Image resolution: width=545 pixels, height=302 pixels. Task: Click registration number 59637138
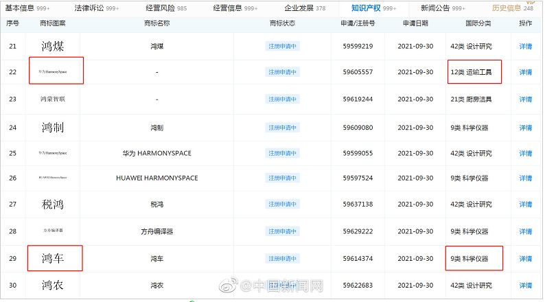click(x=358, y=204)
